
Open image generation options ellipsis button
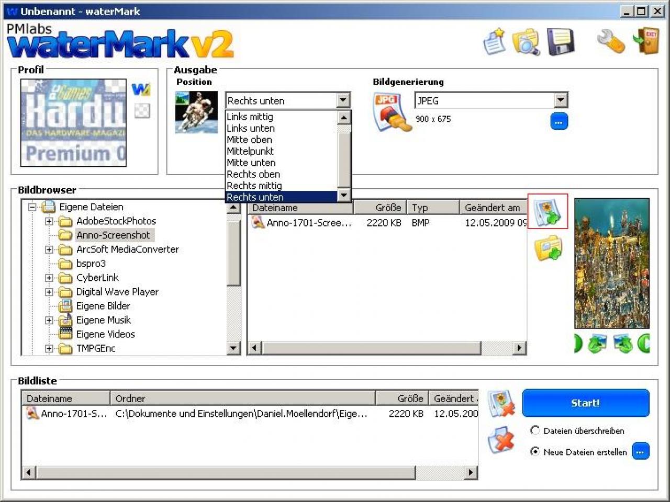[559, 121]
